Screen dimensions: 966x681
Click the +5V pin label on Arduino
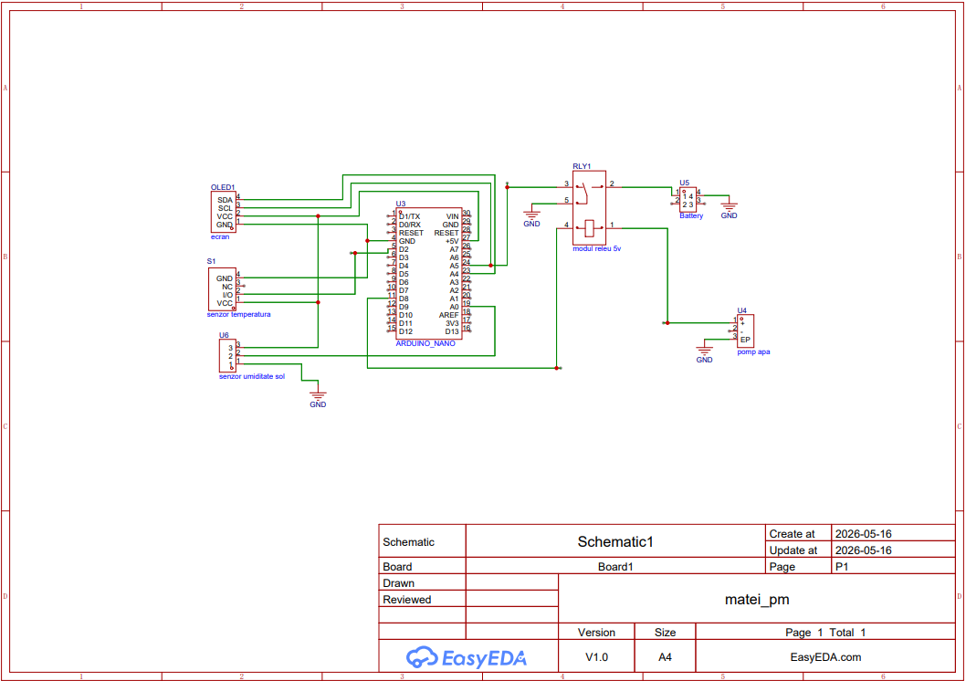(452, 241)
